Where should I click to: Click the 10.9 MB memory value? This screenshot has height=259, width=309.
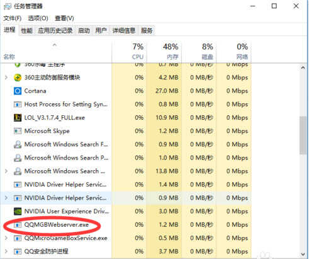coord(167,118)
